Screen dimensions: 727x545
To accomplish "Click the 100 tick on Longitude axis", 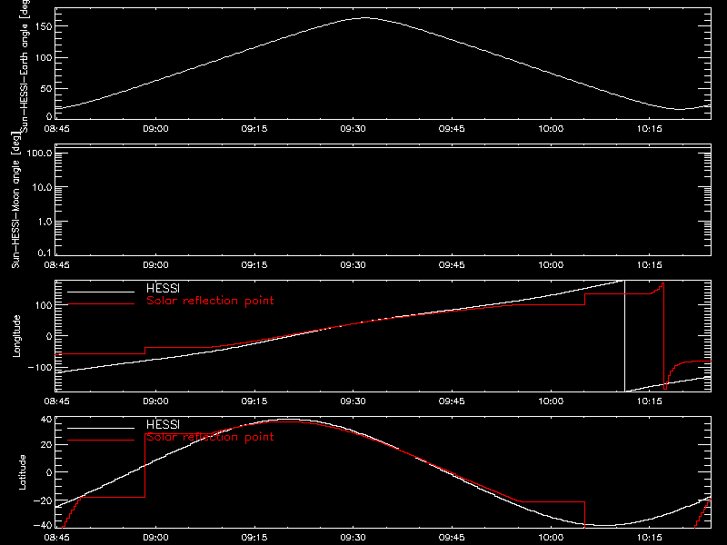I will point(44,305).
